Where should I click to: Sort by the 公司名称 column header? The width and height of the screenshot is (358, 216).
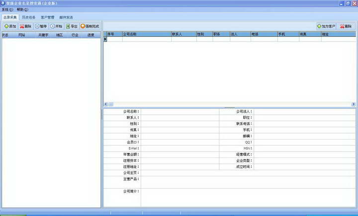coord(146,34)
